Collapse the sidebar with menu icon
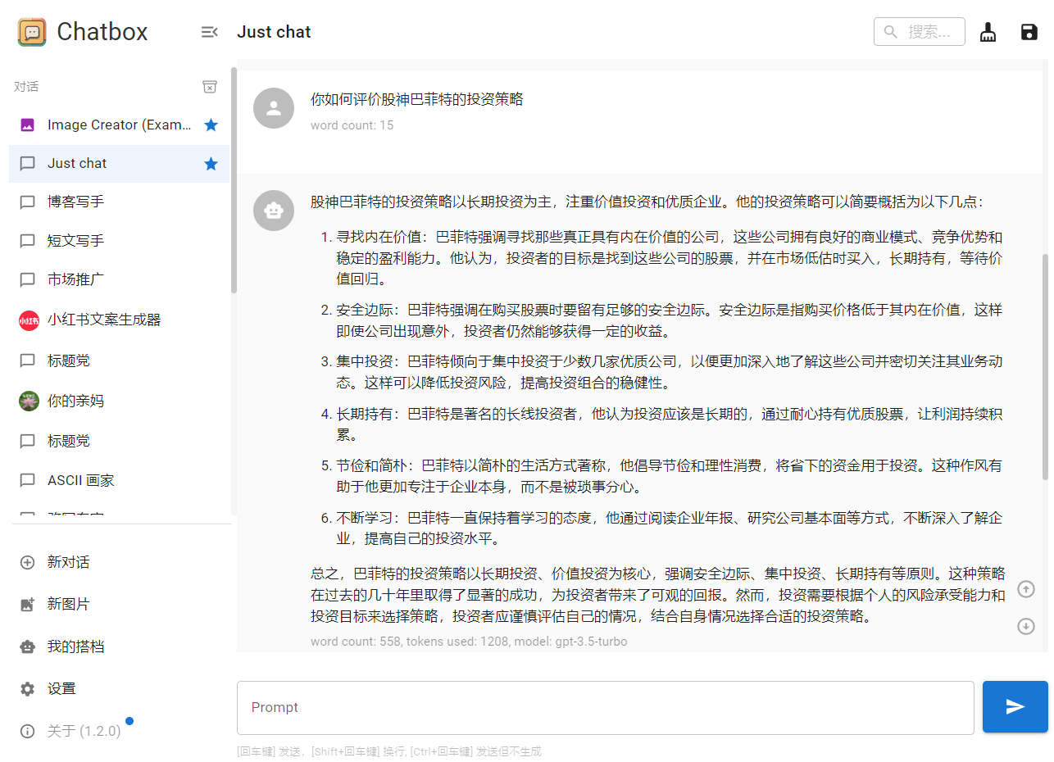 [x=209, y=32]
